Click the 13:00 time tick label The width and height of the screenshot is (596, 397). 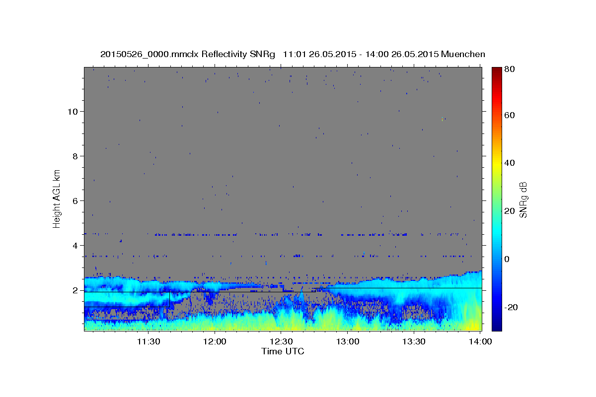point(347,341)
